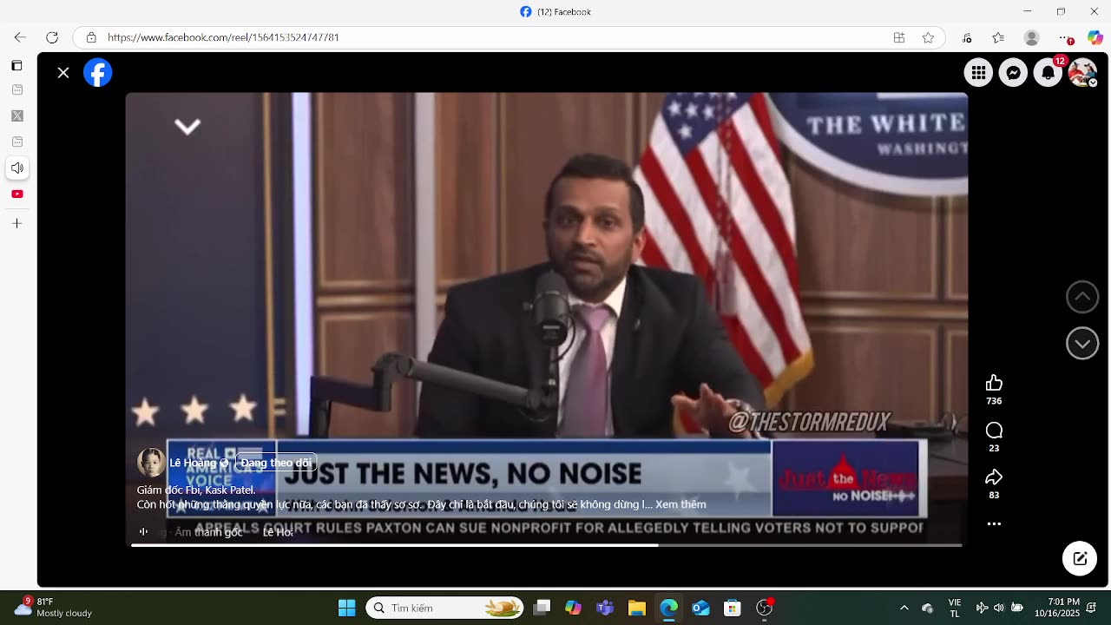Viewport: 1111px width, 625px height.
Task: Click the reel's original audio icon
Action: click(144, 532)
